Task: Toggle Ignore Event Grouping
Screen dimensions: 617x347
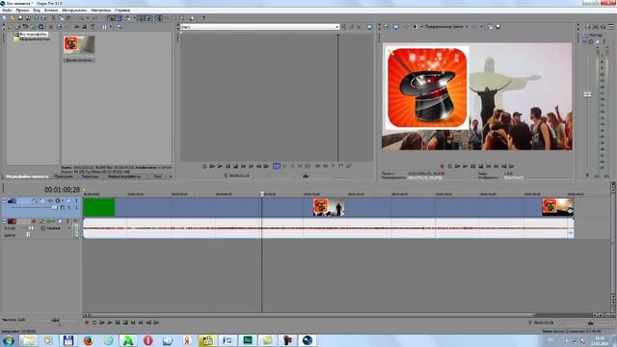Action: coord(148,18)
